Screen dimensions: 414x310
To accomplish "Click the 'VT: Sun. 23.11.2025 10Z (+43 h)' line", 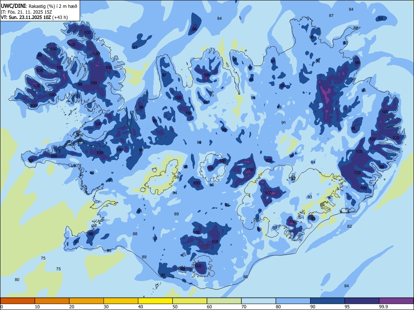I will point(34,17).
